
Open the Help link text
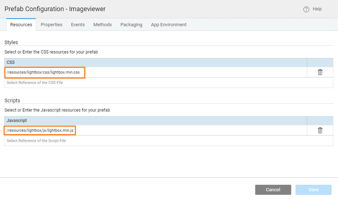coord(317,9)
